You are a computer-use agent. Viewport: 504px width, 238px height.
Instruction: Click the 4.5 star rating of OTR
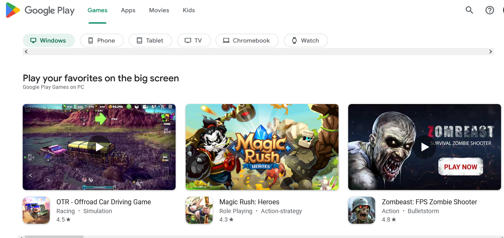click(x=63, y=219)
